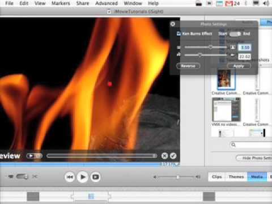Viewport: 272px width, 204px height.
Task: Click the volume icon in the menu bar
Action: [x=266, y=3]
